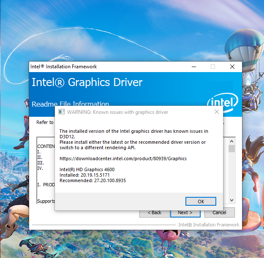The height and width of the screenshot is (258, 264).
Task: Click the CONTENTS text in the readme box
Action: click(x=46, y=146)
